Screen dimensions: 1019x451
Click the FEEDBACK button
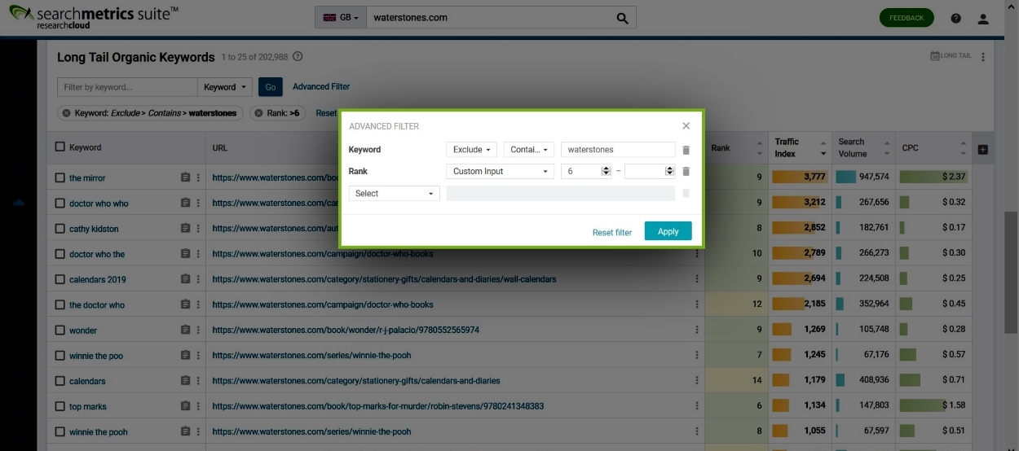pos(907,18)
